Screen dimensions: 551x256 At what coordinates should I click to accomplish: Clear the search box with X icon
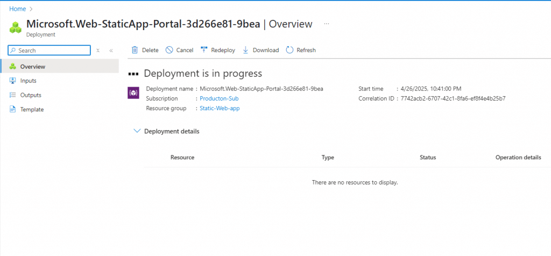pos(98,51)
